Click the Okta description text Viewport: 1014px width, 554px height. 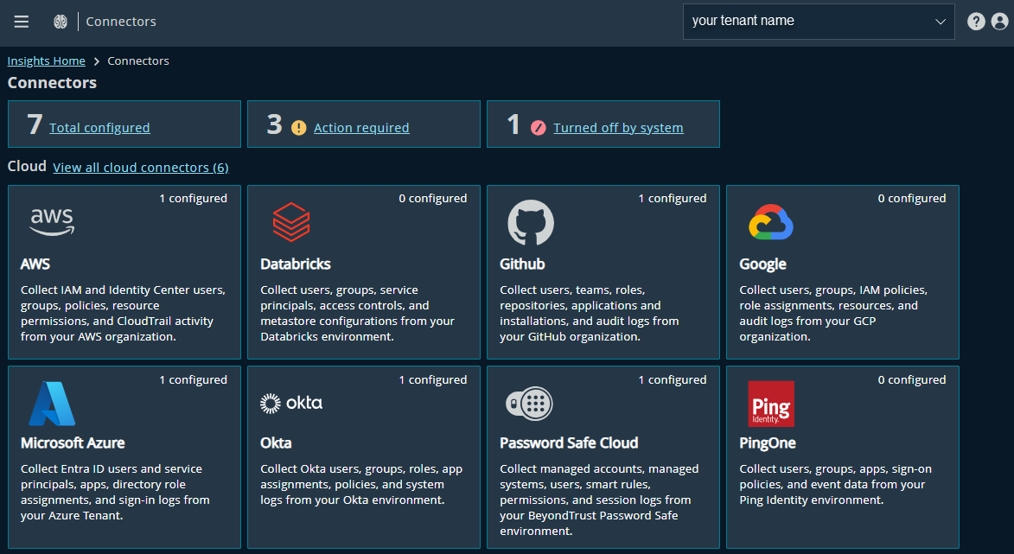pos(361,484)
